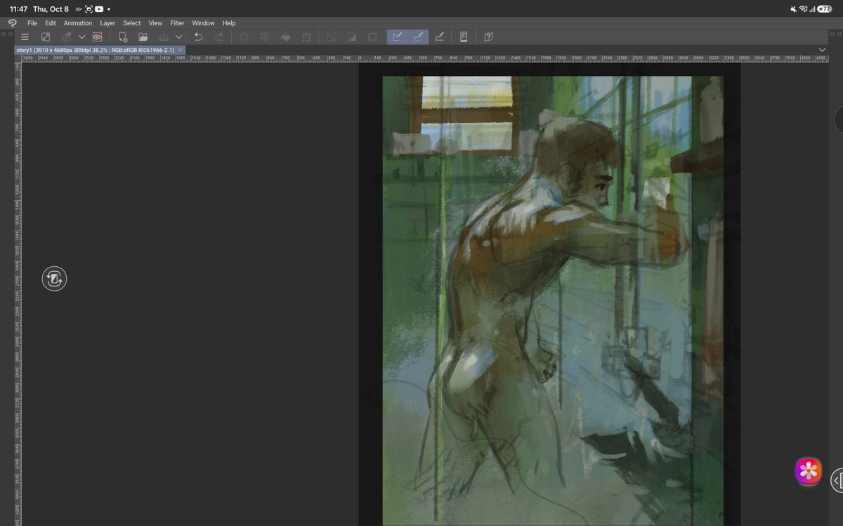The width and height of the screenshot is (843, 526).
Task: Open the canvas tab list chevron
Action: click(x=822, y=50)
